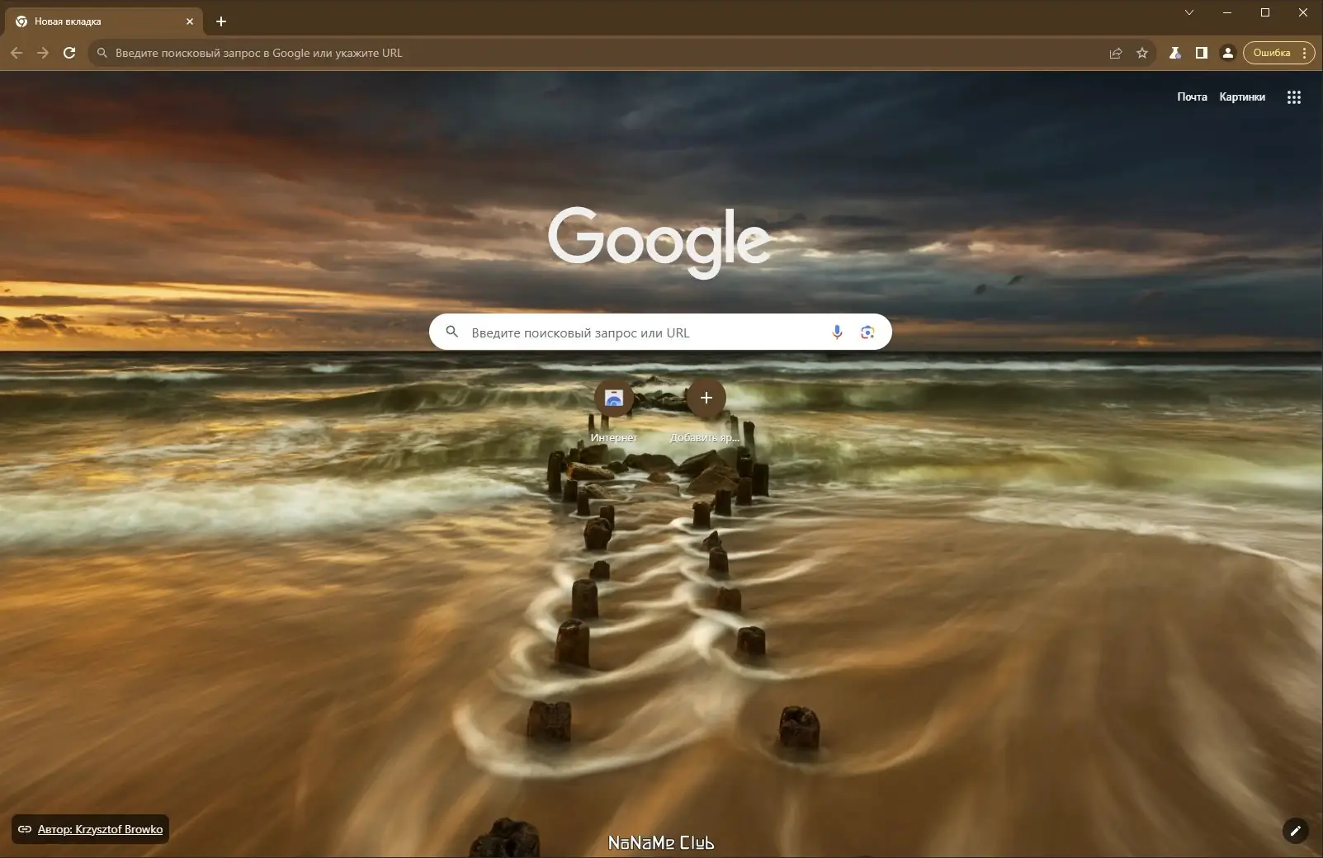This screenshot has height=858, width=1323.
Task: Click the search icon in the address bar
Action: click(x=102, y=53)
